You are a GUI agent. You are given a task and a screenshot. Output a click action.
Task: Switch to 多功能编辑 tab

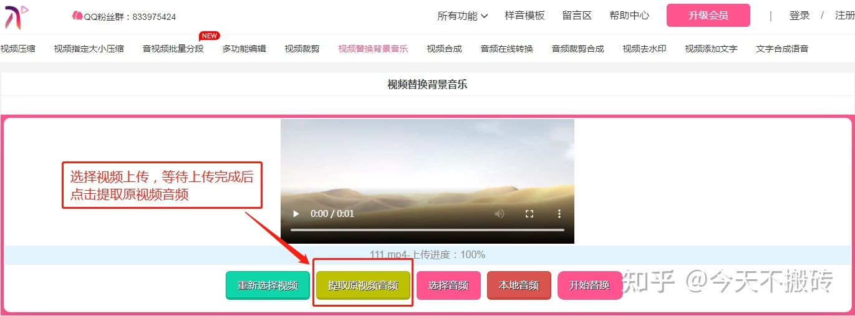[244, 48]
